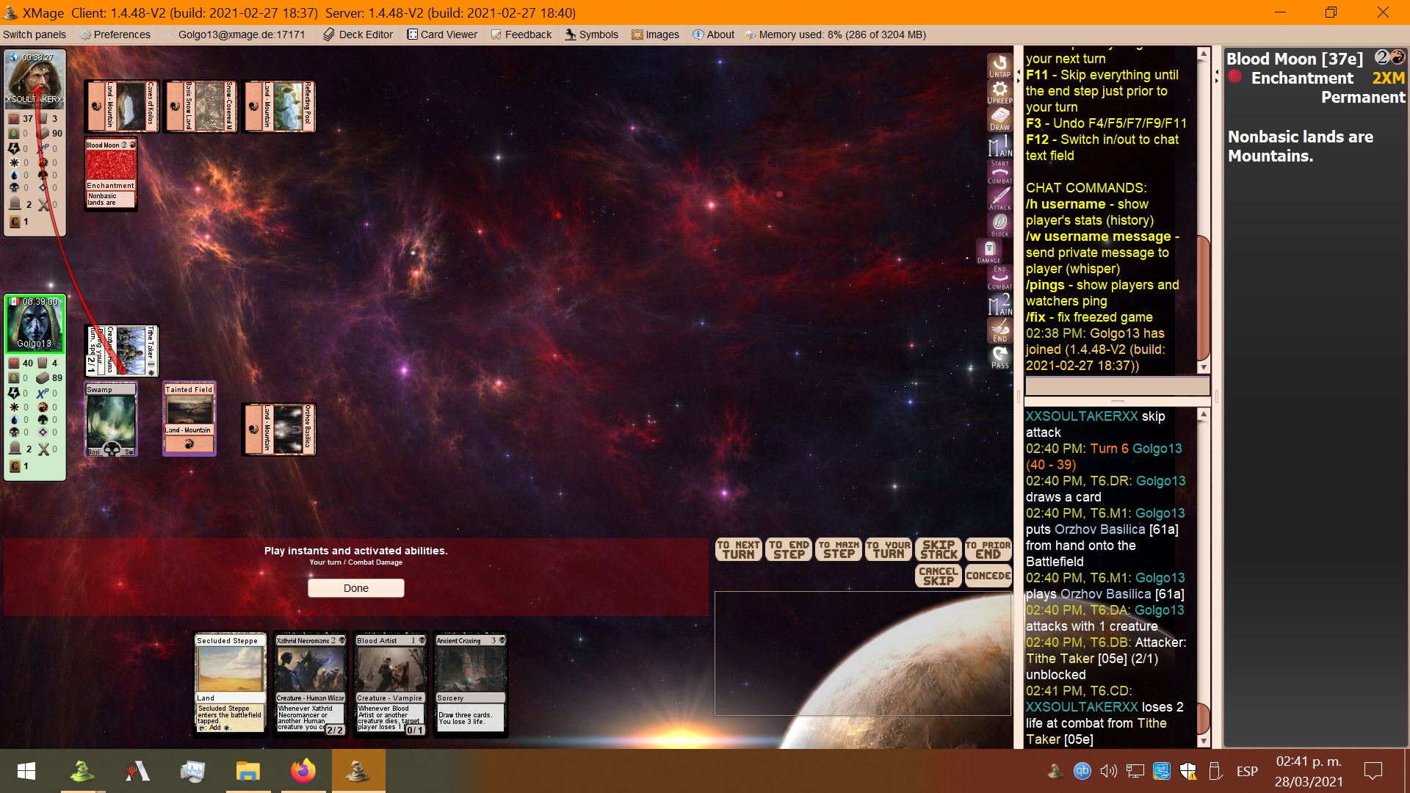Screen dimensions: 1410x793
Task: Click the Block shield phase icon
Action: tap(999, 224)
